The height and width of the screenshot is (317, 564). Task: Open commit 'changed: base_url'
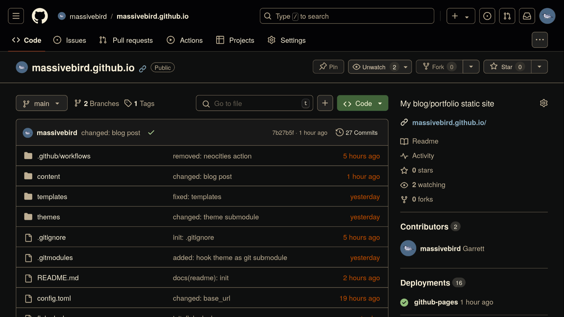[202, 298]
